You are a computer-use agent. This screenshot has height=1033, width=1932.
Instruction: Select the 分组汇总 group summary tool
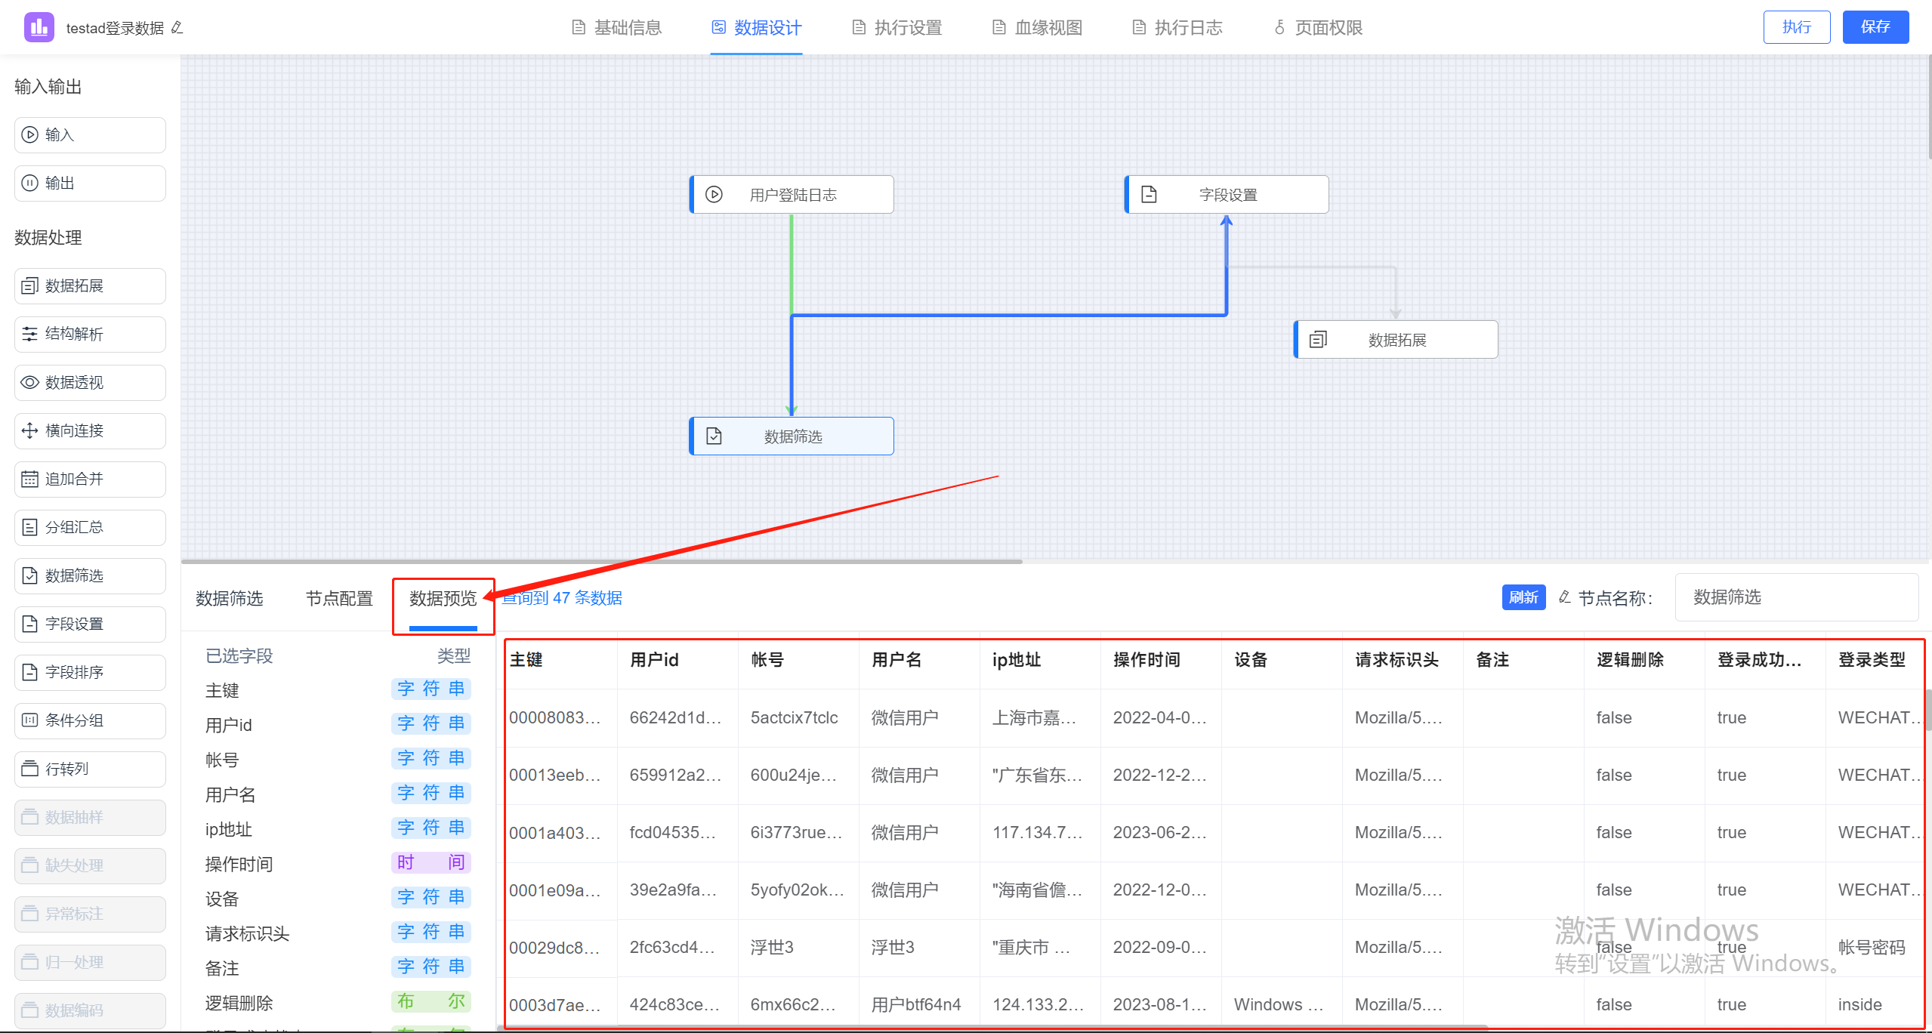pyautogui.click(x=89, y=527)
